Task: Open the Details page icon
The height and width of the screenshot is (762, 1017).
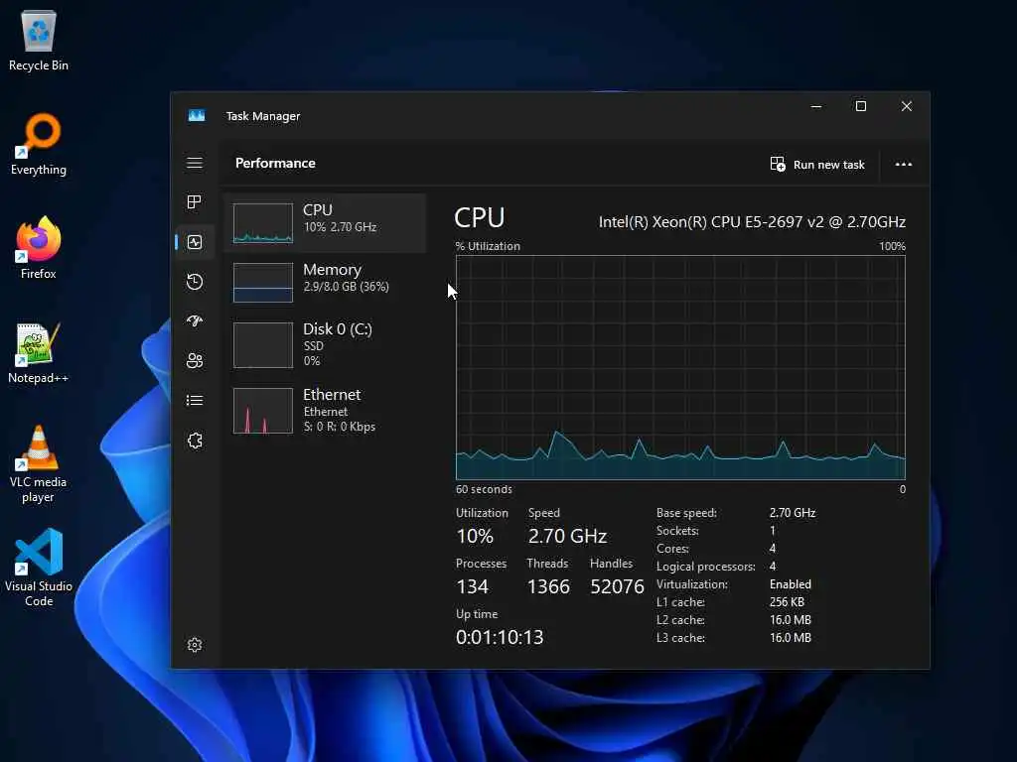Action: 195,401
